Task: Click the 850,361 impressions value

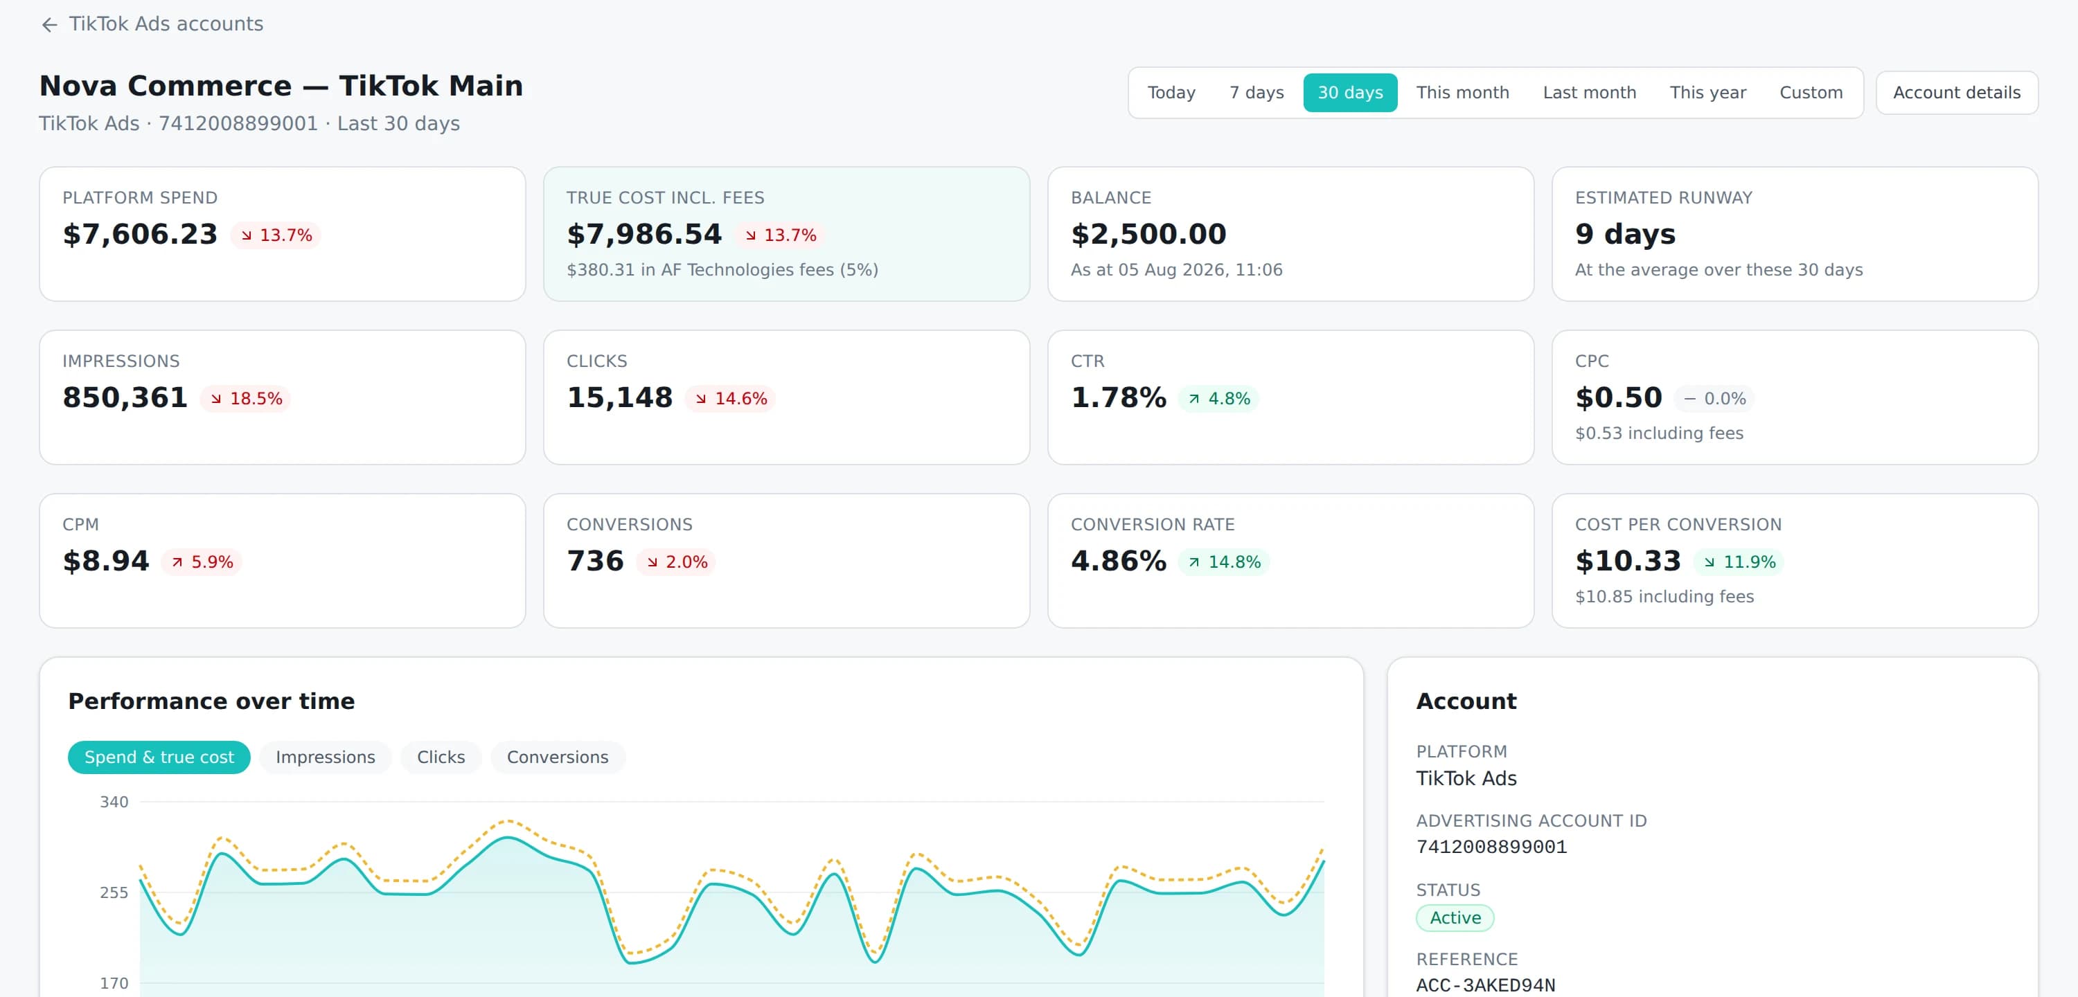Action: pyautogui.click(x=125, y=397)
